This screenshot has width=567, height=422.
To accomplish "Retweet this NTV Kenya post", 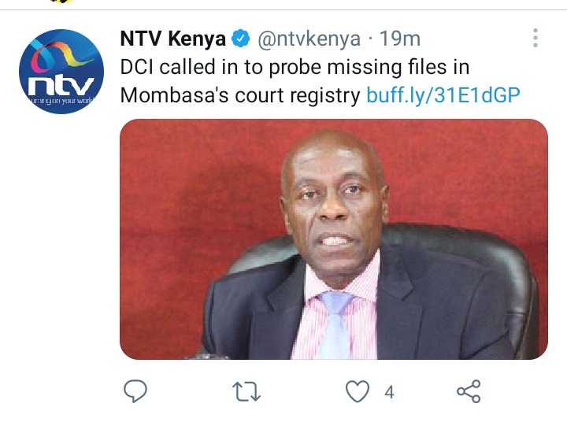I will point(246,391).
